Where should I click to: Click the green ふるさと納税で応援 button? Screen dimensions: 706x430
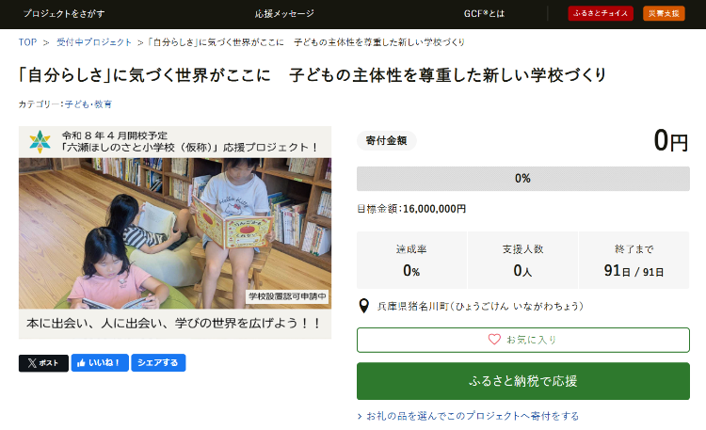click(523, 381)
